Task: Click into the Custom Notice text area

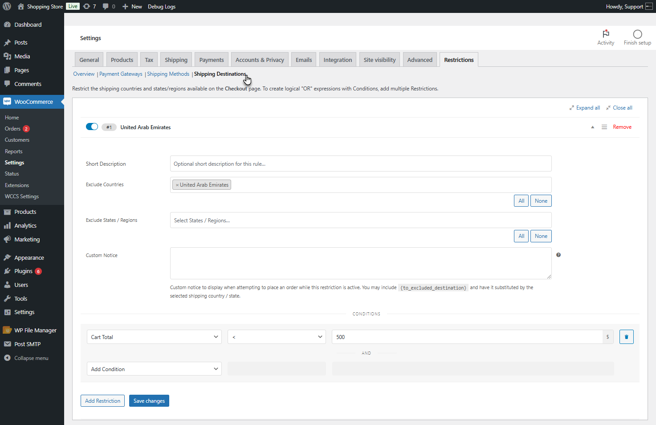Action: [x=361, y=263]
